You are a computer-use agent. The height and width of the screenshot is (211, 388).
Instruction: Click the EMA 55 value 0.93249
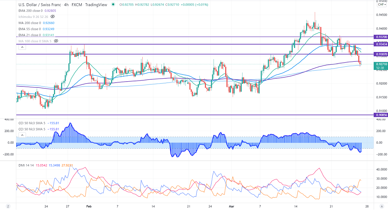[x=48, y=29]
